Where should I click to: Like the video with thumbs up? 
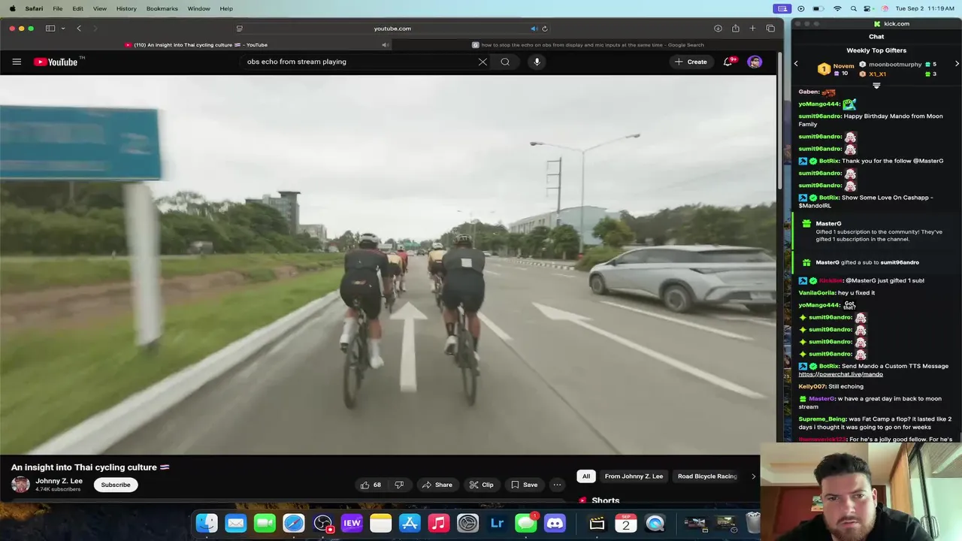(x=371, y=485)
